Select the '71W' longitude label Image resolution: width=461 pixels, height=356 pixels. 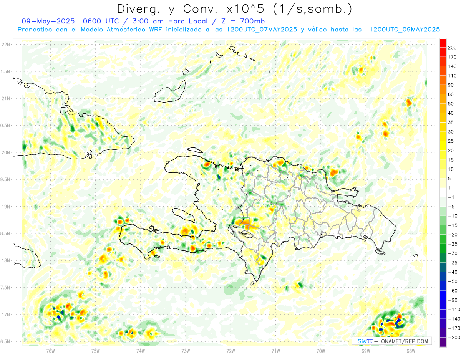[276, 351]
